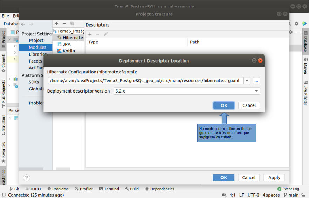The height and width of the screenshot is (198, 309).
Task: Select the Tema5_Postg module node
Action: point(68,31)
